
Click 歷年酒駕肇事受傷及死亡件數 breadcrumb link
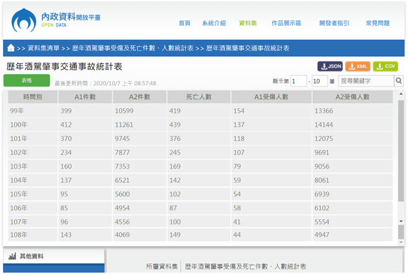(132, 48)
